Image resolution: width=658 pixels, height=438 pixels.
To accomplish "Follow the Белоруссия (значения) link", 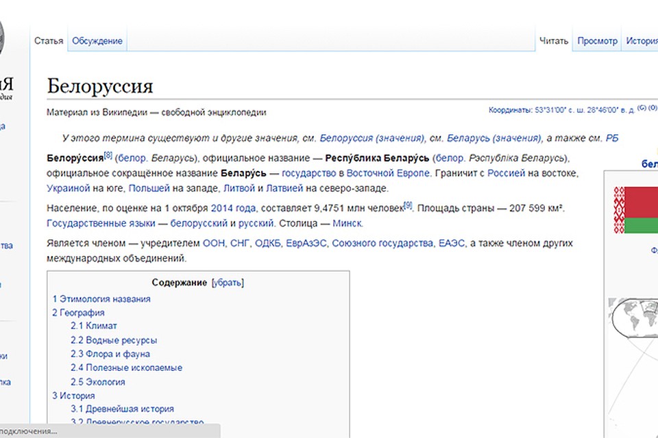I will click(371, 138).
